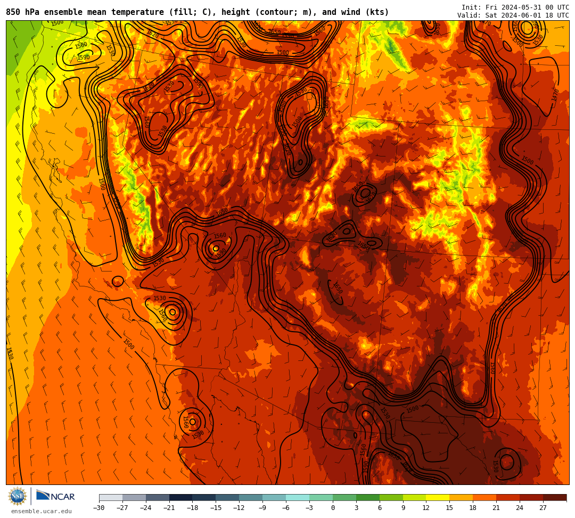Pick the yellow swatch between 12 and 15
Viewport: 575px width, 518px height.
click(x=438, y=497)
